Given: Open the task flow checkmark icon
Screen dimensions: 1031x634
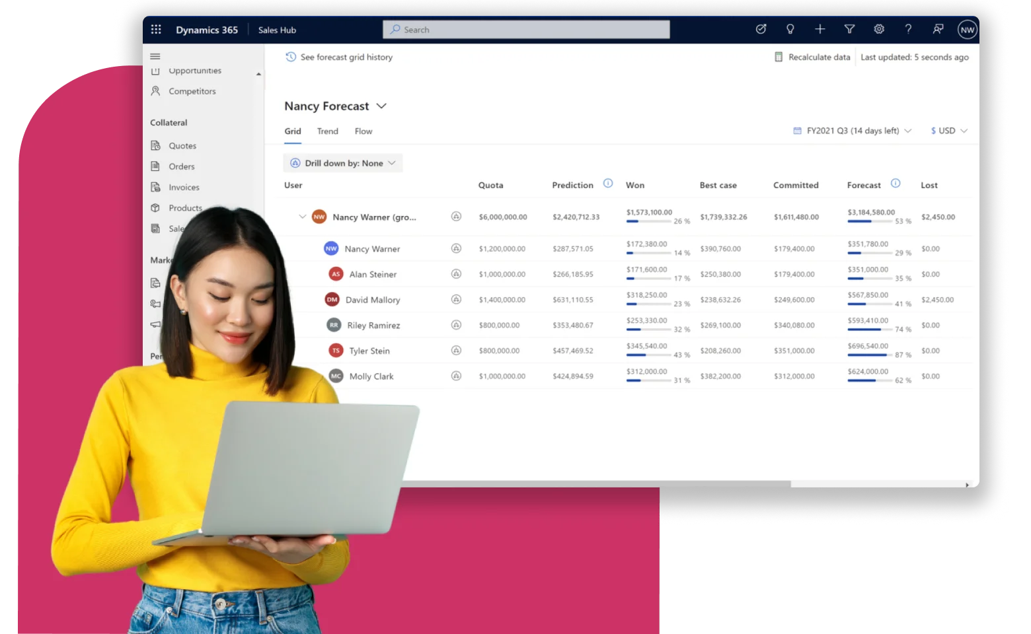Looking at the screenshot, I should point(761,29).
